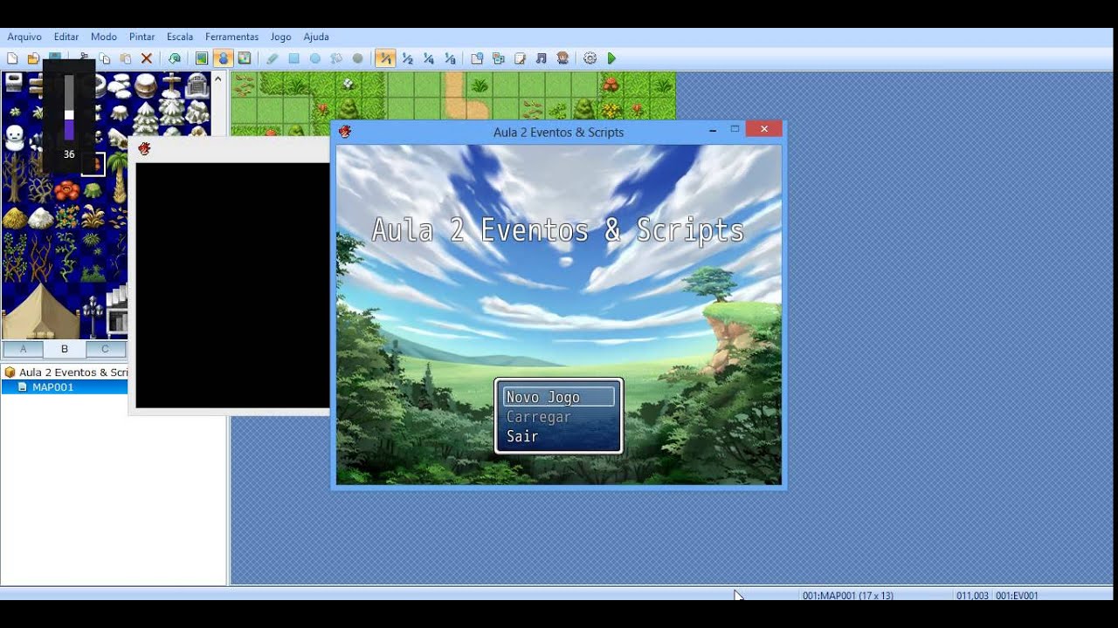
Task: Click the Copy toolbar icon
Action: (x=105, y=58)
